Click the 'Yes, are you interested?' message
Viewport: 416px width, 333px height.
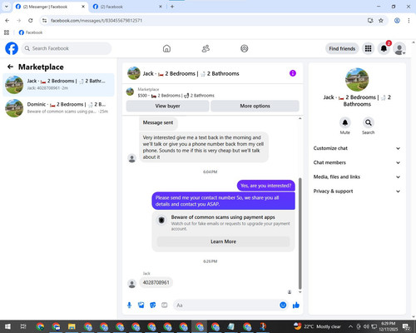click(265, 186)
